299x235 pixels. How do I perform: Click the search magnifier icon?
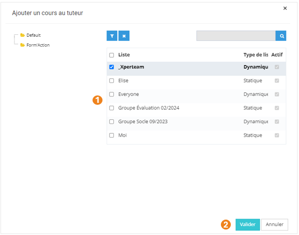(281, 36)
